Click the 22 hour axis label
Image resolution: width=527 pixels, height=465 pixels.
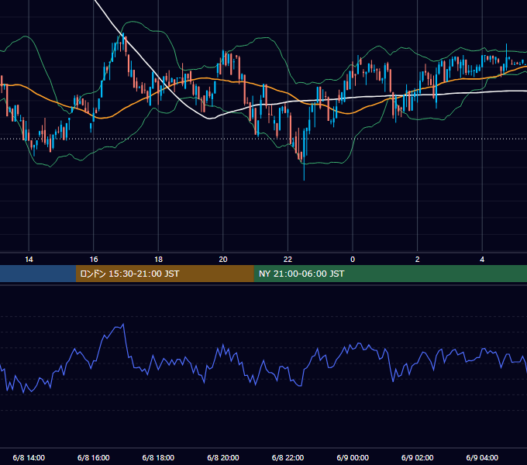(x=288, y=260)
